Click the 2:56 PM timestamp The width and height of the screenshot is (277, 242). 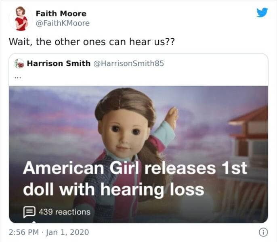coord(24,232)
